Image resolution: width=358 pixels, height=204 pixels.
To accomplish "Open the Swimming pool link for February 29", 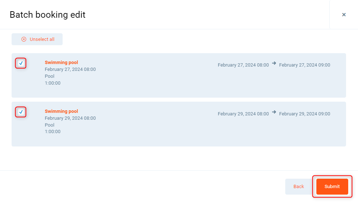I will (x=61, y=111).
